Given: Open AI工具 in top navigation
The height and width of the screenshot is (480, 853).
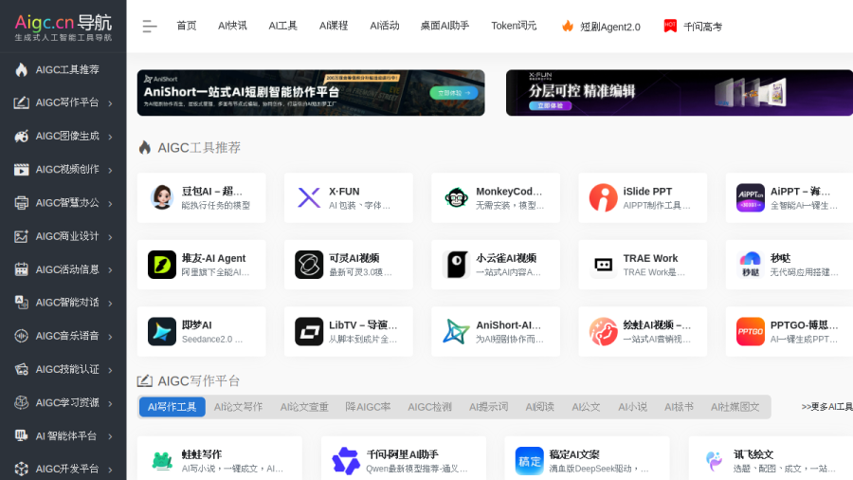Looking at the screenshot, I should [282, 26].
